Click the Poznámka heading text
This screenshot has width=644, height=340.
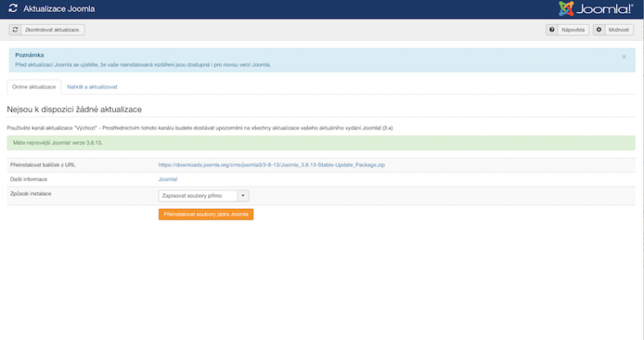(30, 55)
